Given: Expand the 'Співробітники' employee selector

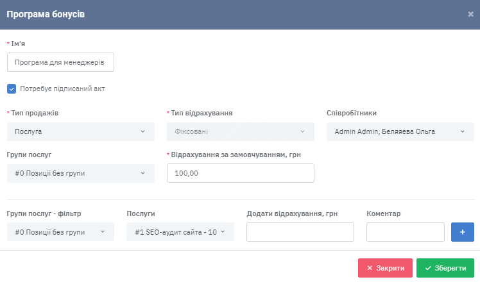Looking at the screenshot, I should tap(400, 131).
